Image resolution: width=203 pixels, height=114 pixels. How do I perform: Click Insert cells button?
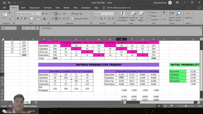click(153, 12)
